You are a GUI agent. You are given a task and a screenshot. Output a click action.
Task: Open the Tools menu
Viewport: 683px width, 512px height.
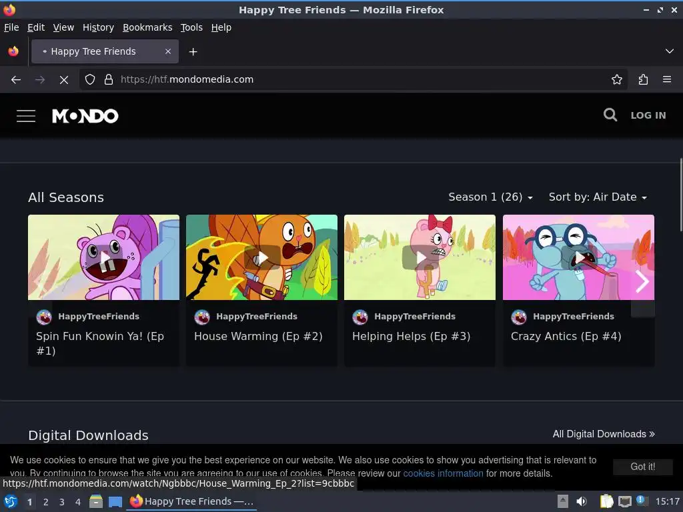[x=191, y=27]
